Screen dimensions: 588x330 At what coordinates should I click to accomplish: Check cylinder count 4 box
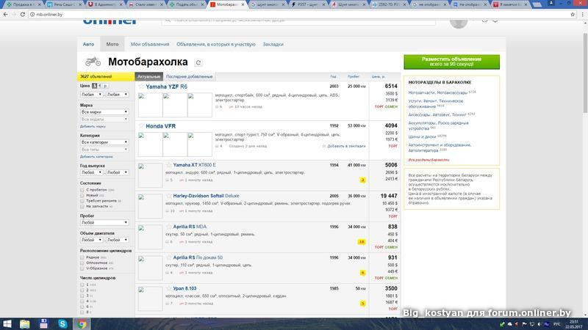(82, 301)
